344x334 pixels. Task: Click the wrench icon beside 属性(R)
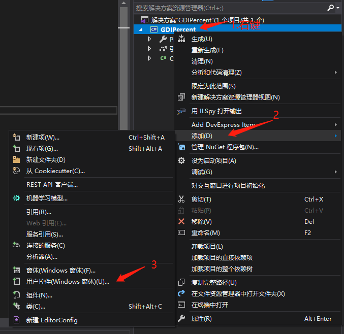pos(181,318)
